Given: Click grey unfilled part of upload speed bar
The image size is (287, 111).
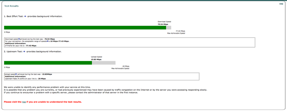Looking at the screenshot, I should [x=104, y=63].
